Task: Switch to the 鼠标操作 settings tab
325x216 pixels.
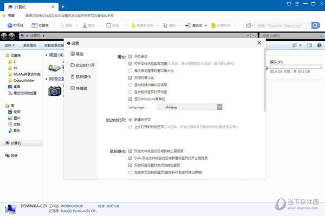Action: pyautogui.click(x=81, y=77)
